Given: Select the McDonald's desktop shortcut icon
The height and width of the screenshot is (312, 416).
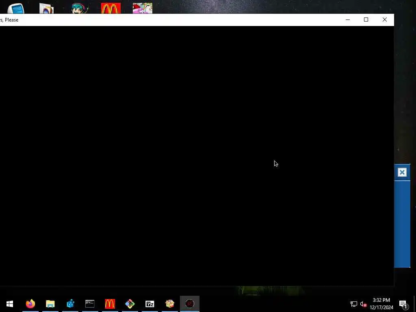Looking at the screenshot, I should pos(111,8).
